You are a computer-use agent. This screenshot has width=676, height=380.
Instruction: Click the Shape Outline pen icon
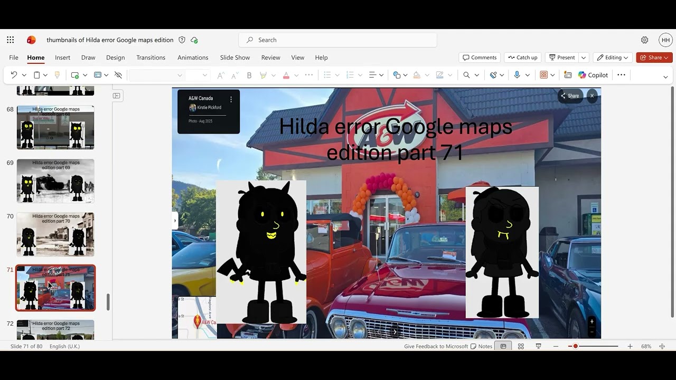pyautogui.click(x=439, y=75)
